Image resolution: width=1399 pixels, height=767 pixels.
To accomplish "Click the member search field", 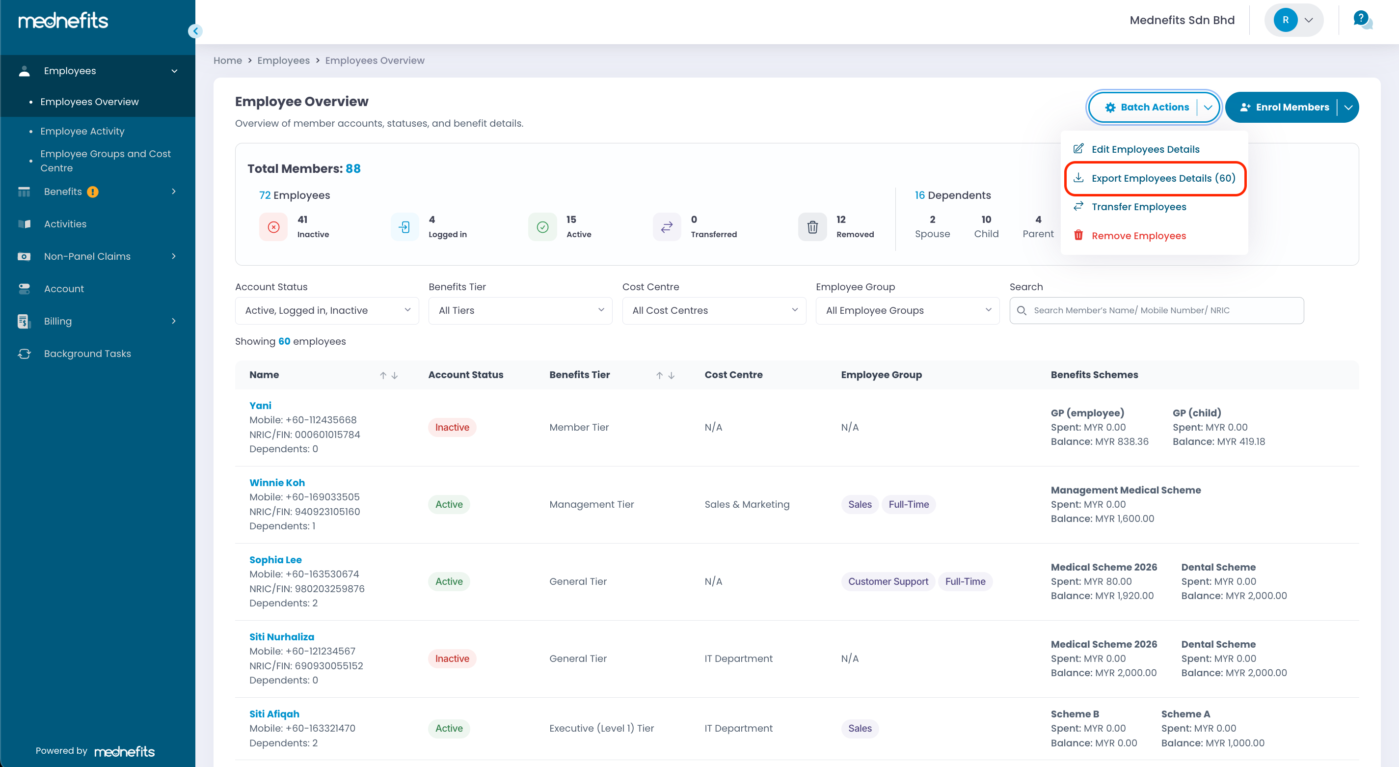I will (x=1162, y=311).
